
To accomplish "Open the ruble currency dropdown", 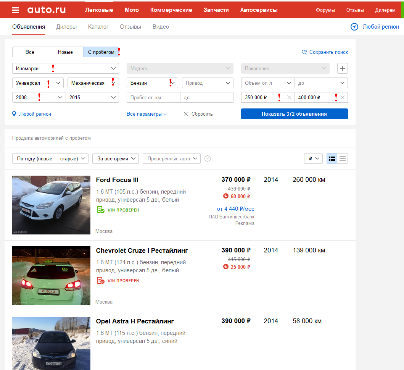I will point(313,158).
